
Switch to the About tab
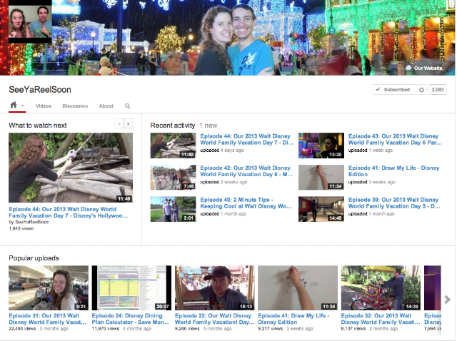click(106, 106)
